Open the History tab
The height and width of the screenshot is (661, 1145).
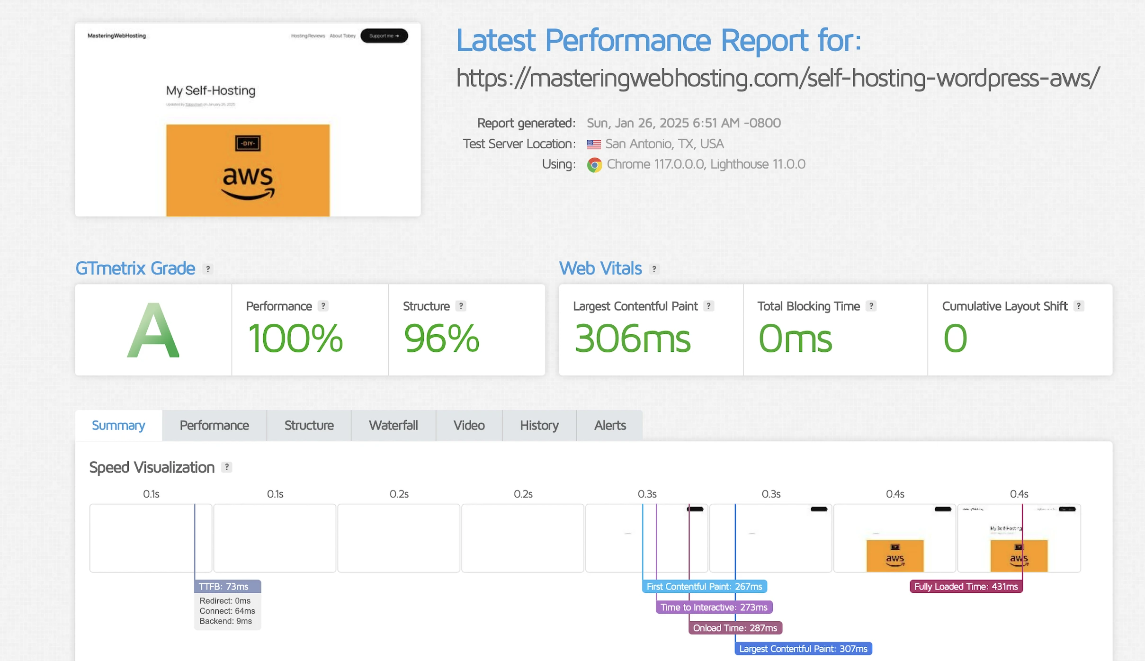click(x=539, y=425)
